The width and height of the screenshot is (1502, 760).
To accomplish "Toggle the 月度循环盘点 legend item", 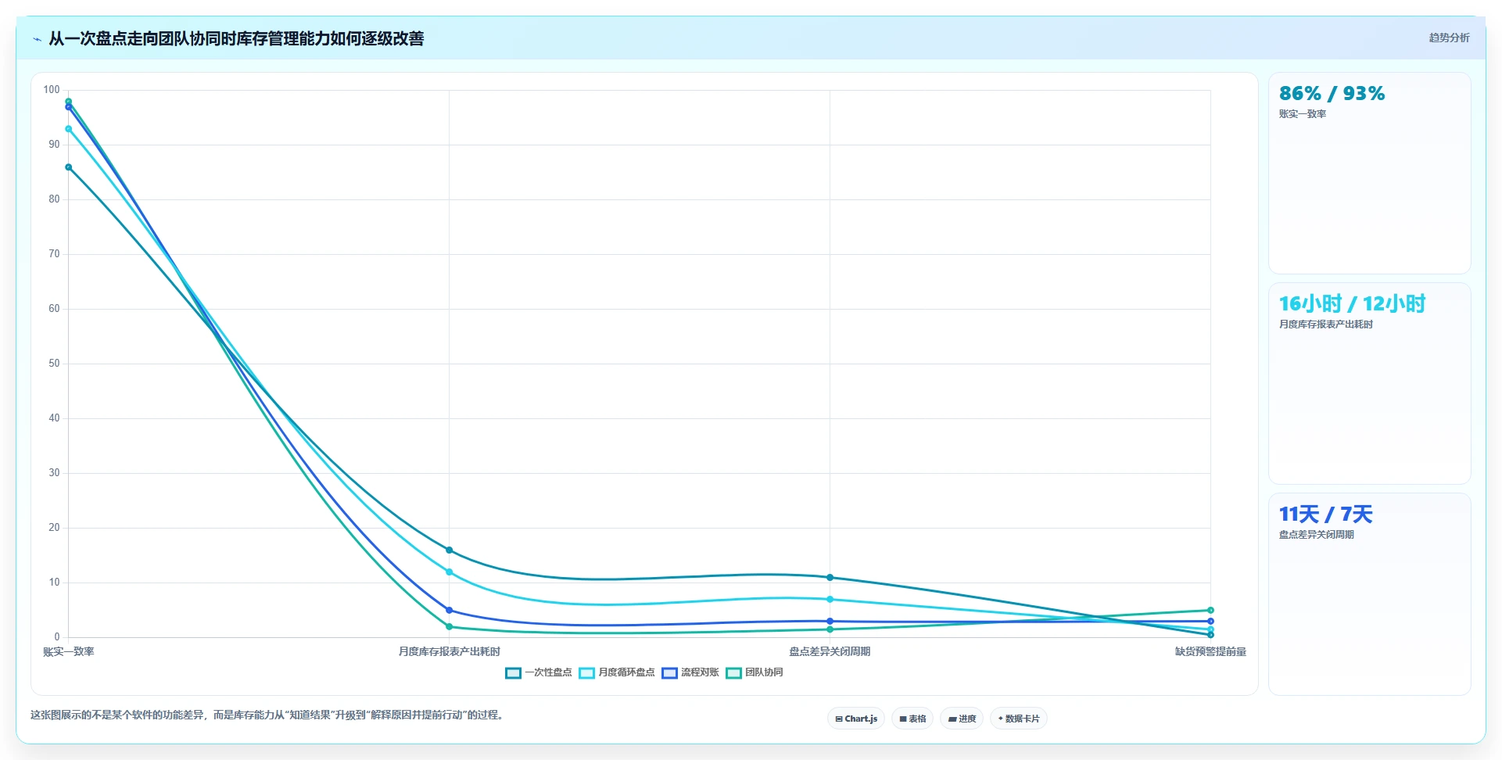I will [617, 672].
